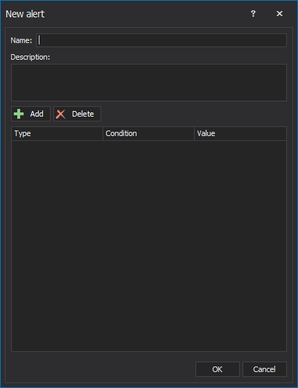Click inside the Description text area
The width and height of the screenshot is (298, 388).
pos(149,83)
